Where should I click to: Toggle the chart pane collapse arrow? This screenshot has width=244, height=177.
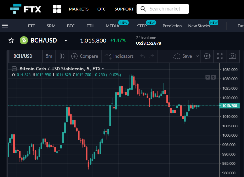(208, 77)
